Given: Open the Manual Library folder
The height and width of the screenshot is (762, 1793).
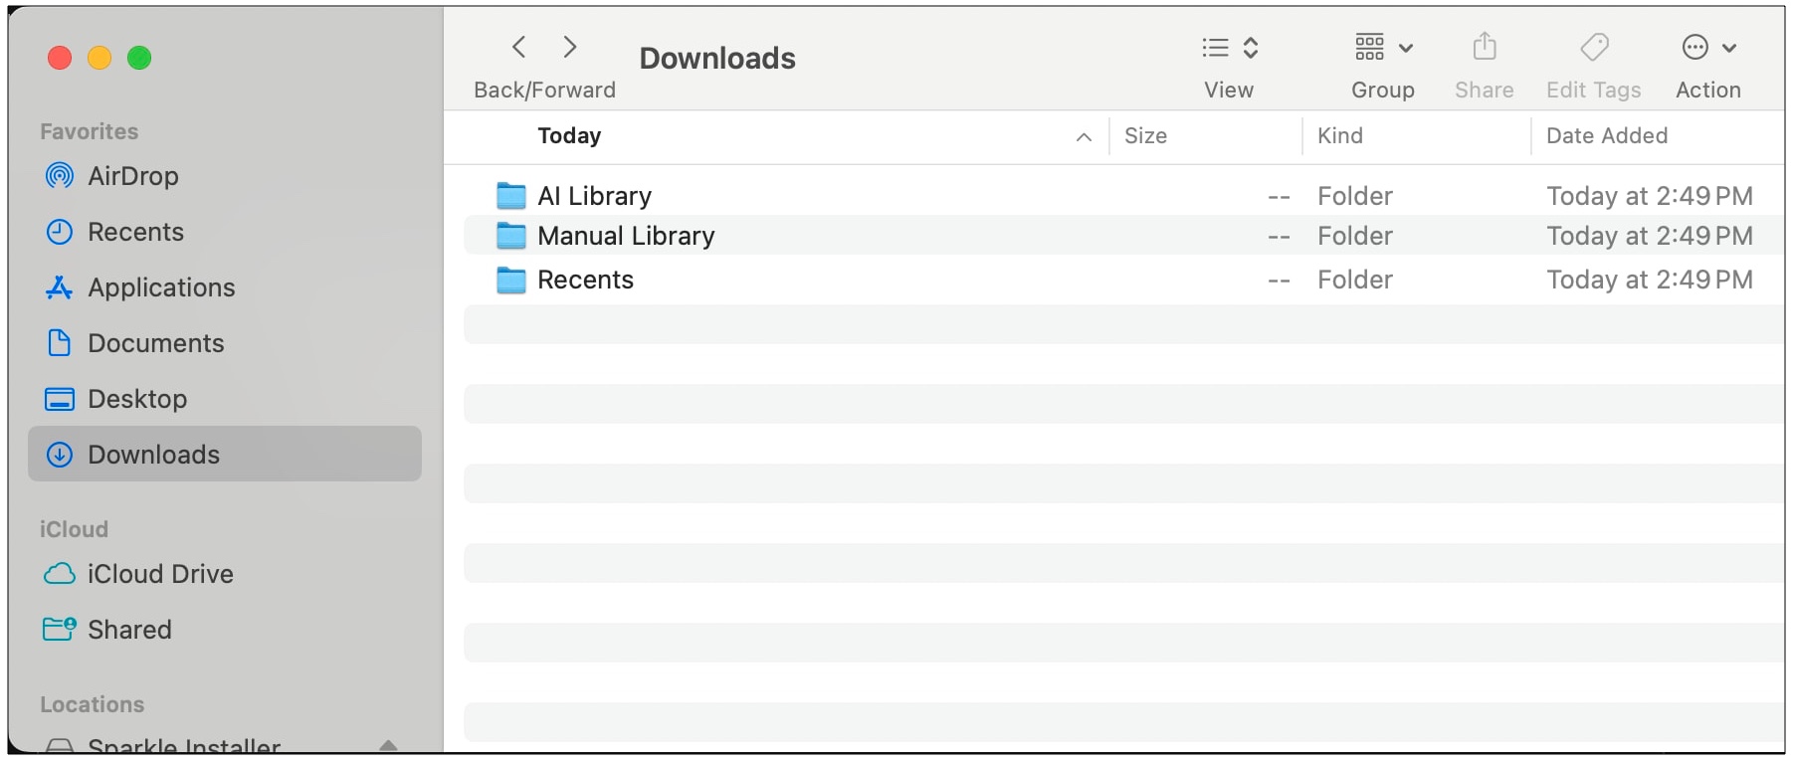Looking at the screenshot, I should pos(625,236).
